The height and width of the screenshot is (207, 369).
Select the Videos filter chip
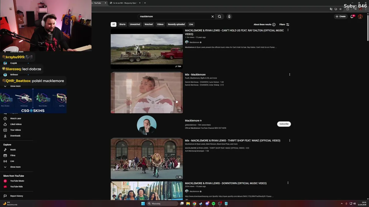click(160, 24)
